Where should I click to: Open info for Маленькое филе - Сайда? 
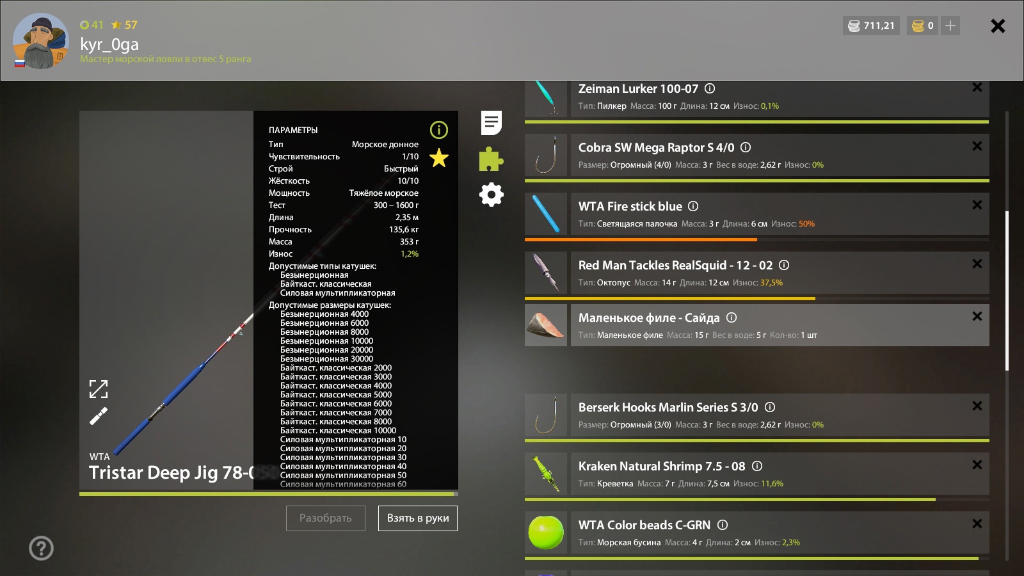[x=732, y=317]
